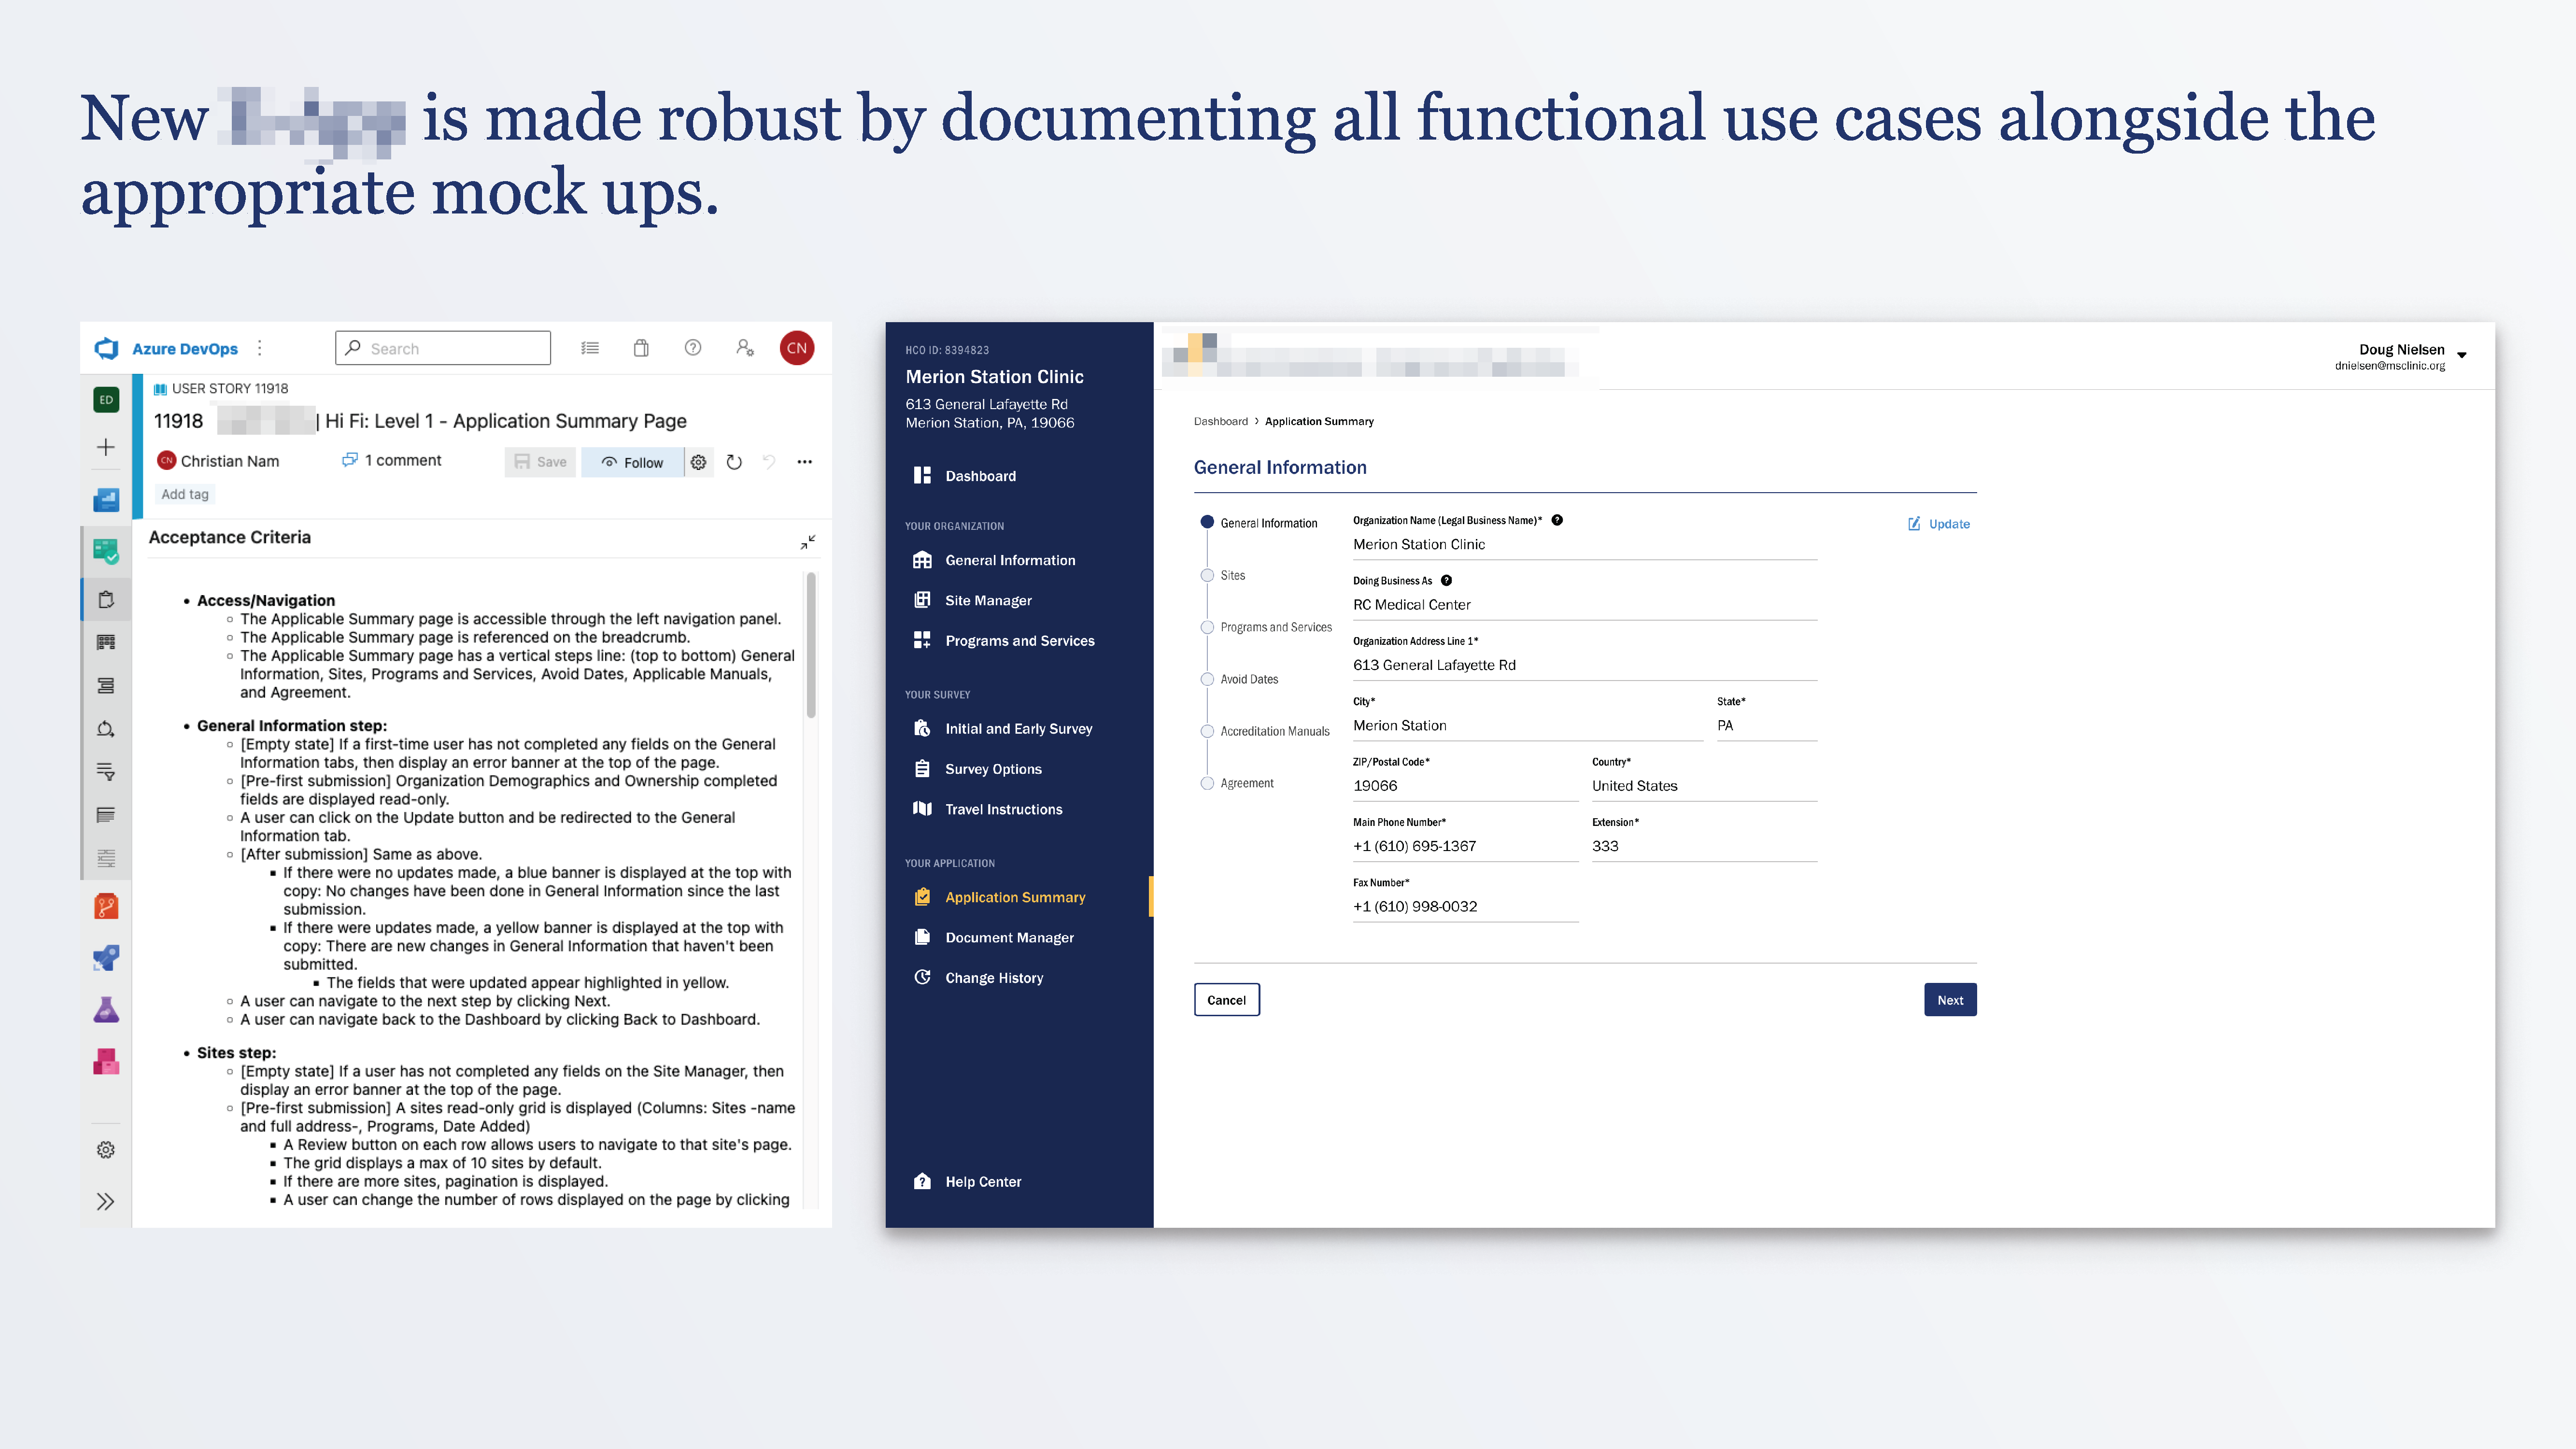Open the CN profile avatar
The width and height of the screenshot is (2576, 1449).
click(797, 348)
